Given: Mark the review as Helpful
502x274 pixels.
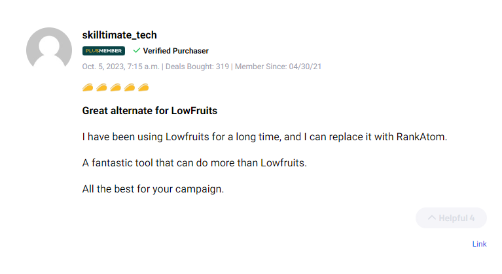Looking at the screenshot, I should coord(451,218).
